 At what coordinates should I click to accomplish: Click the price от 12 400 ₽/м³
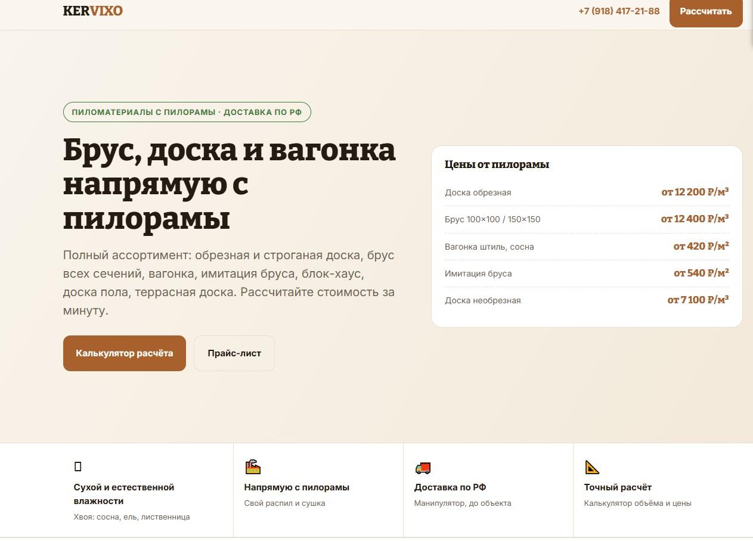point(695,219)
